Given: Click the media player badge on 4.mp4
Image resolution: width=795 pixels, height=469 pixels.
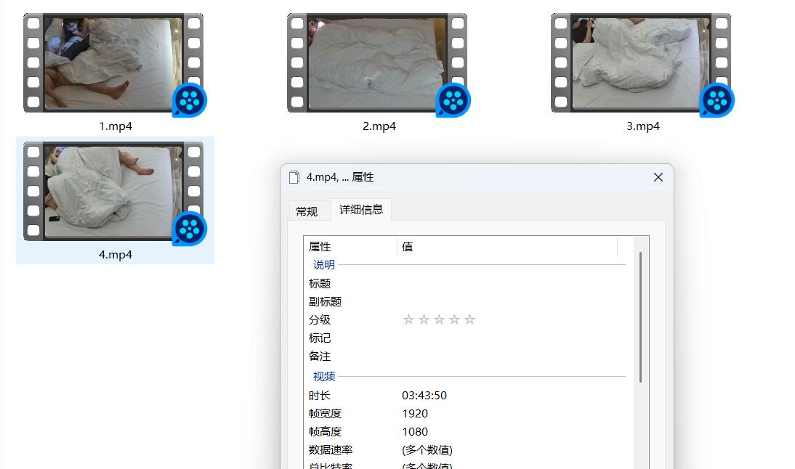Looking at the screenshot, I should 189,229.
